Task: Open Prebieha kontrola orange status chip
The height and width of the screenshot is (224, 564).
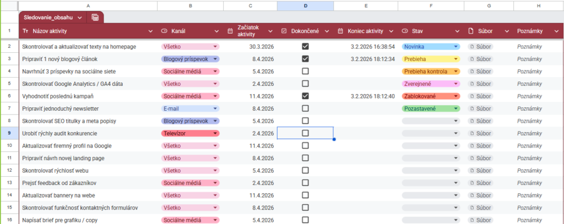Action: tap(431, 72)
